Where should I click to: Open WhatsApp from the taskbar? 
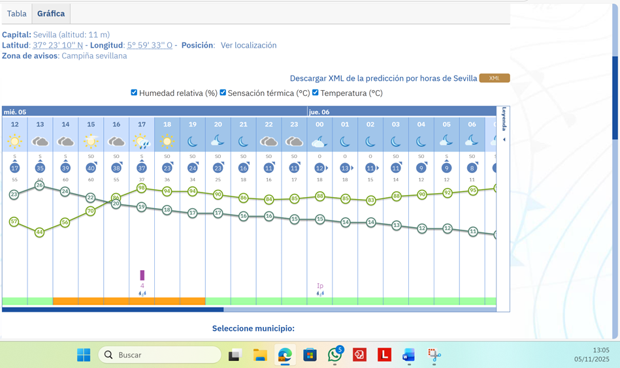click(x=335, y=354)
